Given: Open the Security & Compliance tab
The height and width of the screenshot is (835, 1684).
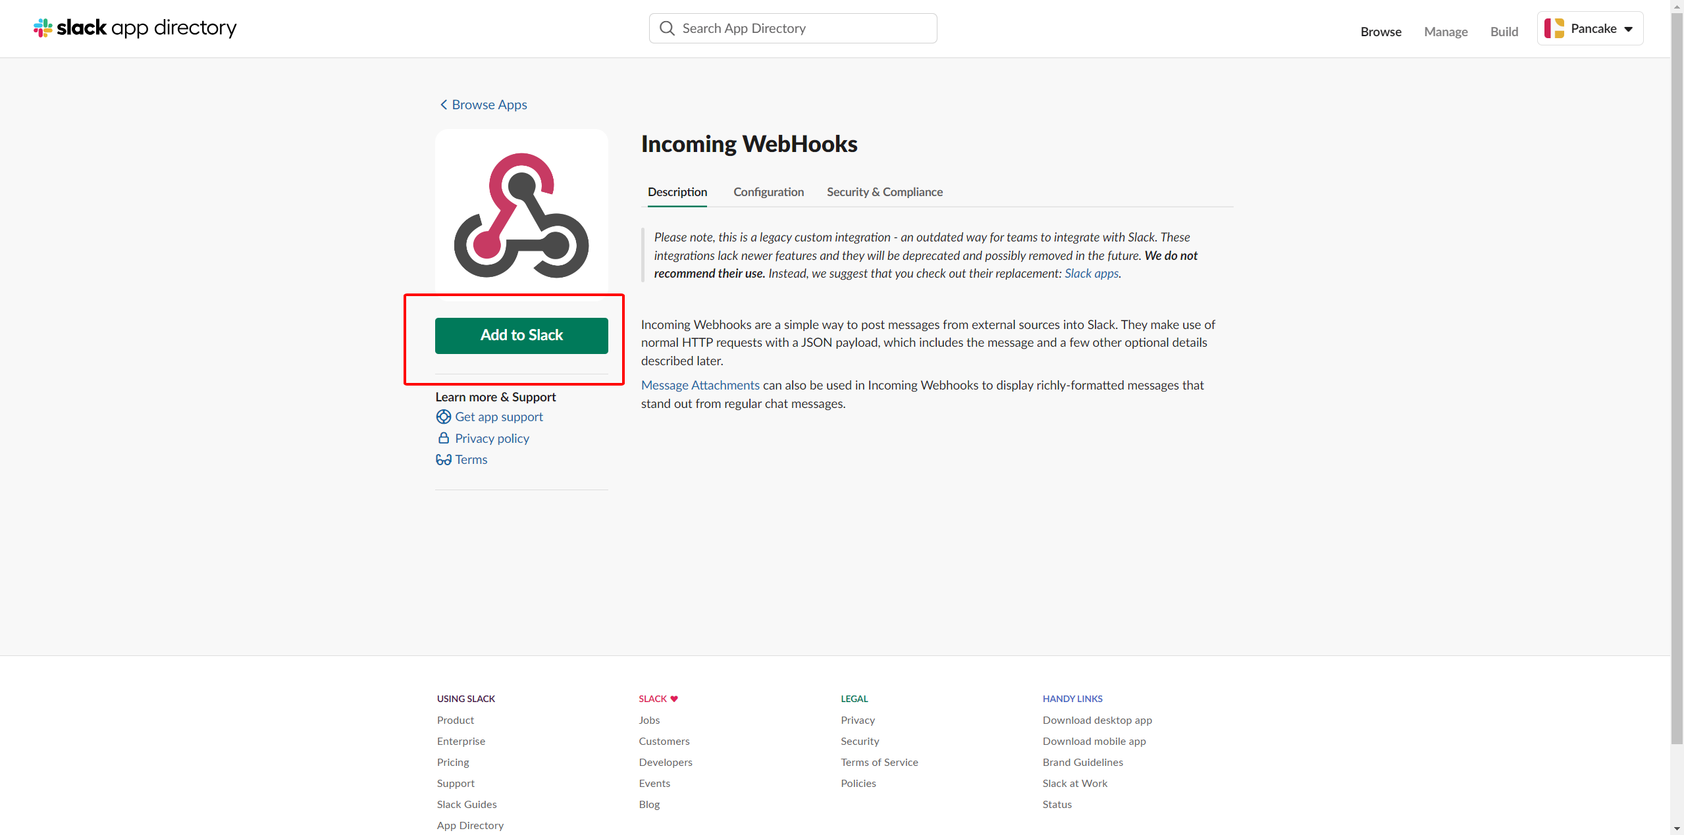Looking at the screenshot, I should (884, 191).
